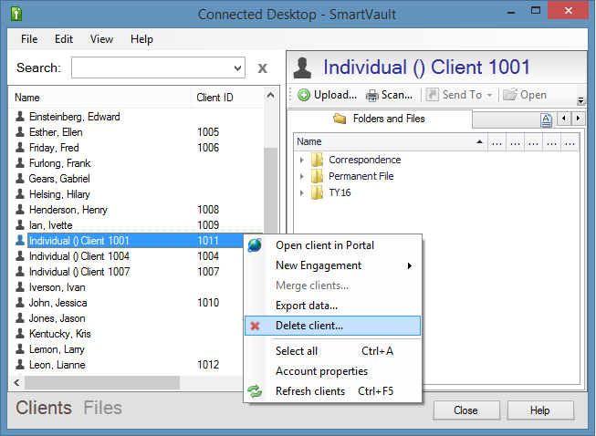The width and height of the screenshot is (596, 436).
Task: Click the Close button
Action: coord(466,410)
